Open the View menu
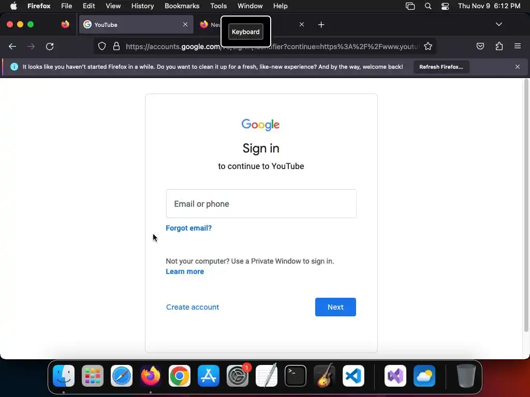 (x=113, y=6)
